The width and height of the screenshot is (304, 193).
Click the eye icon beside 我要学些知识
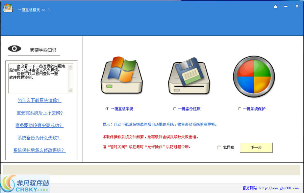click(x=15, y=49)
